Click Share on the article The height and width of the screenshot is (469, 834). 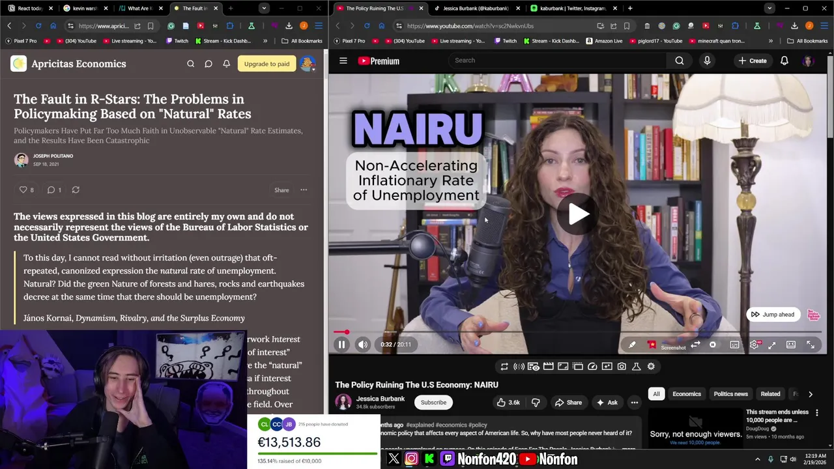point(281,190)
